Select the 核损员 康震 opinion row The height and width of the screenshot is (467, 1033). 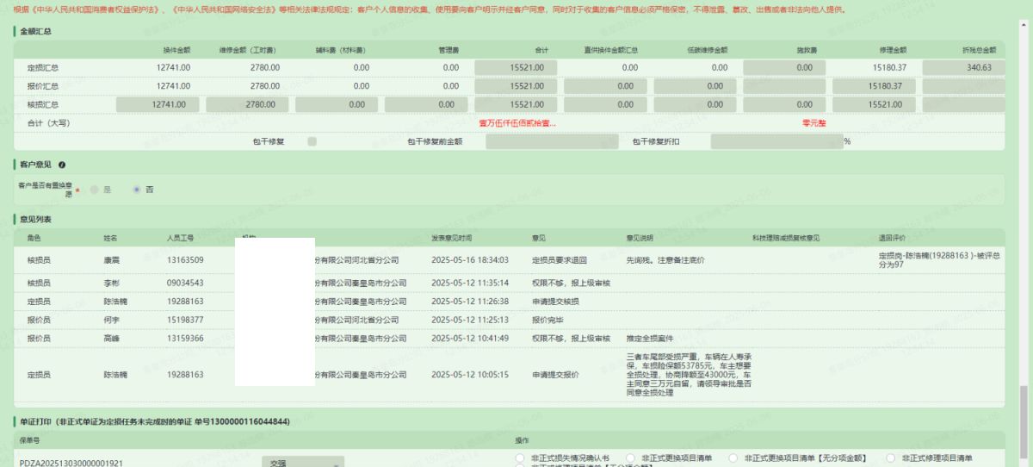(112, 259)
